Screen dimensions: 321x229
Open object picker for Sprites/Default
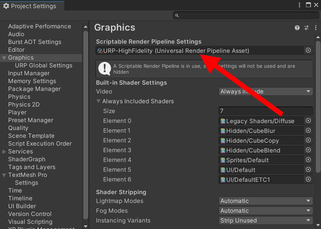coord(308,160)
